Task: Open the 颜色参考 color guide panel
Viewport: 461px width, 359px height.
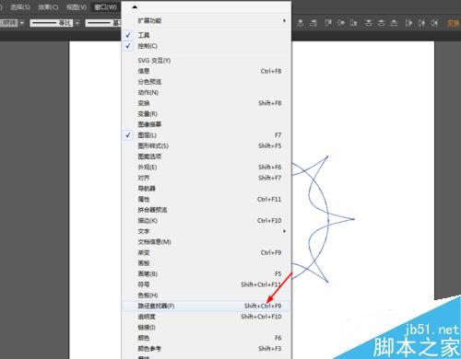Action: point(207,349)
